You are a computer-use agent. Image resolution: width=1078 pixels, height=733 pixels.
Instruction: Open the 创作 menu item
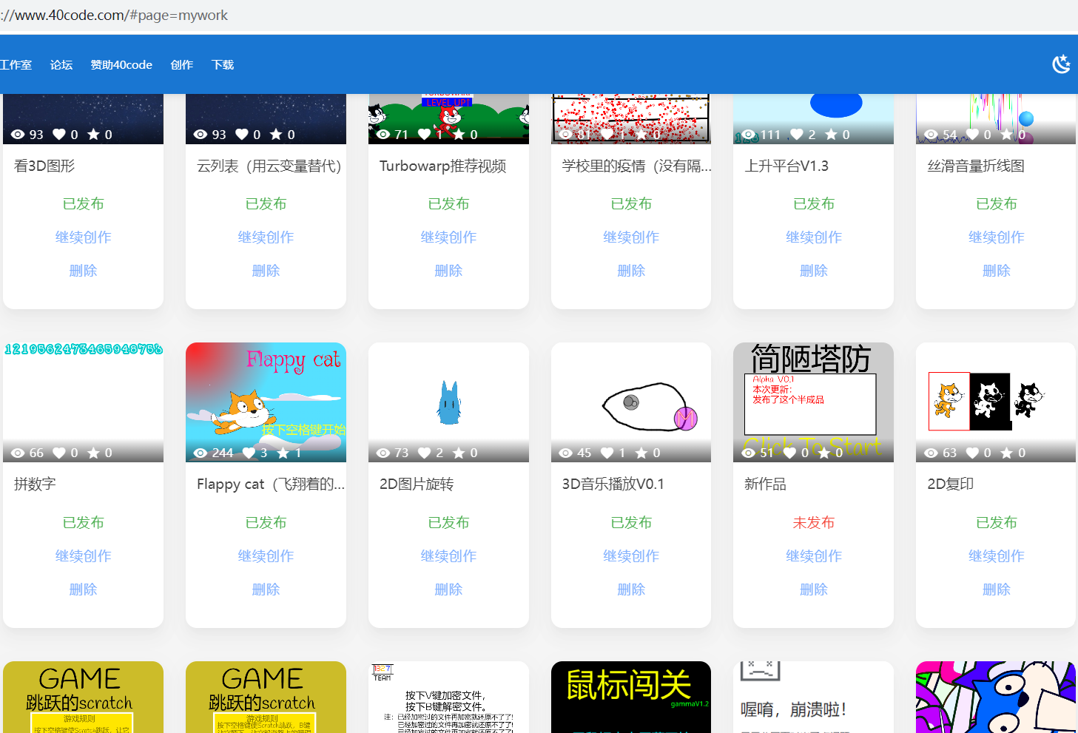(x=182, y=64)
